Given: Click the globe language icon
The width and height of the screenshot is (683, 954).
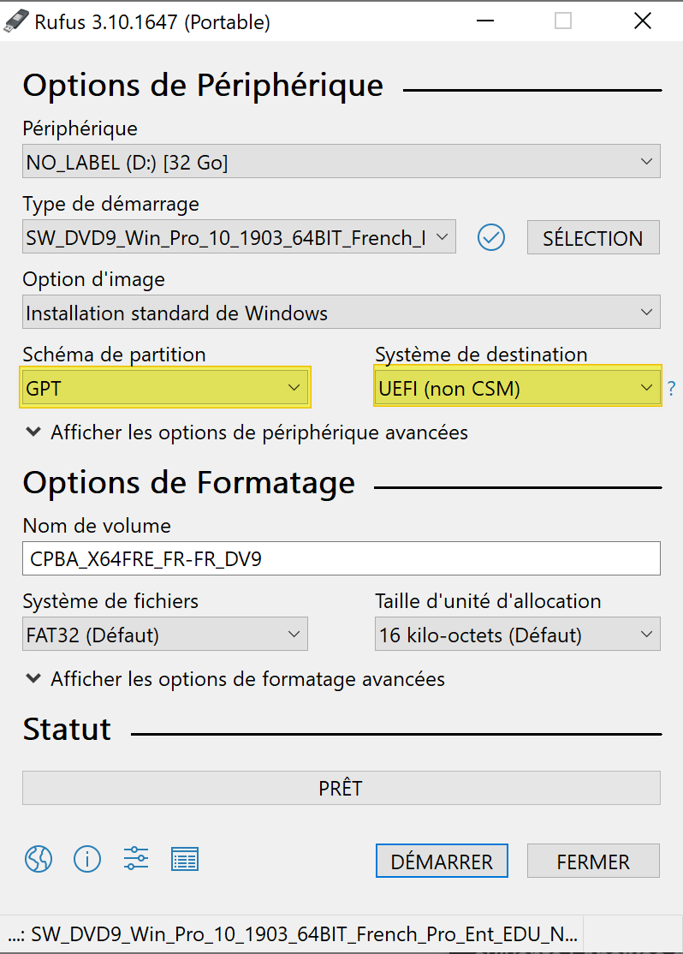Looking at the screenshot, I should point(39,858).
